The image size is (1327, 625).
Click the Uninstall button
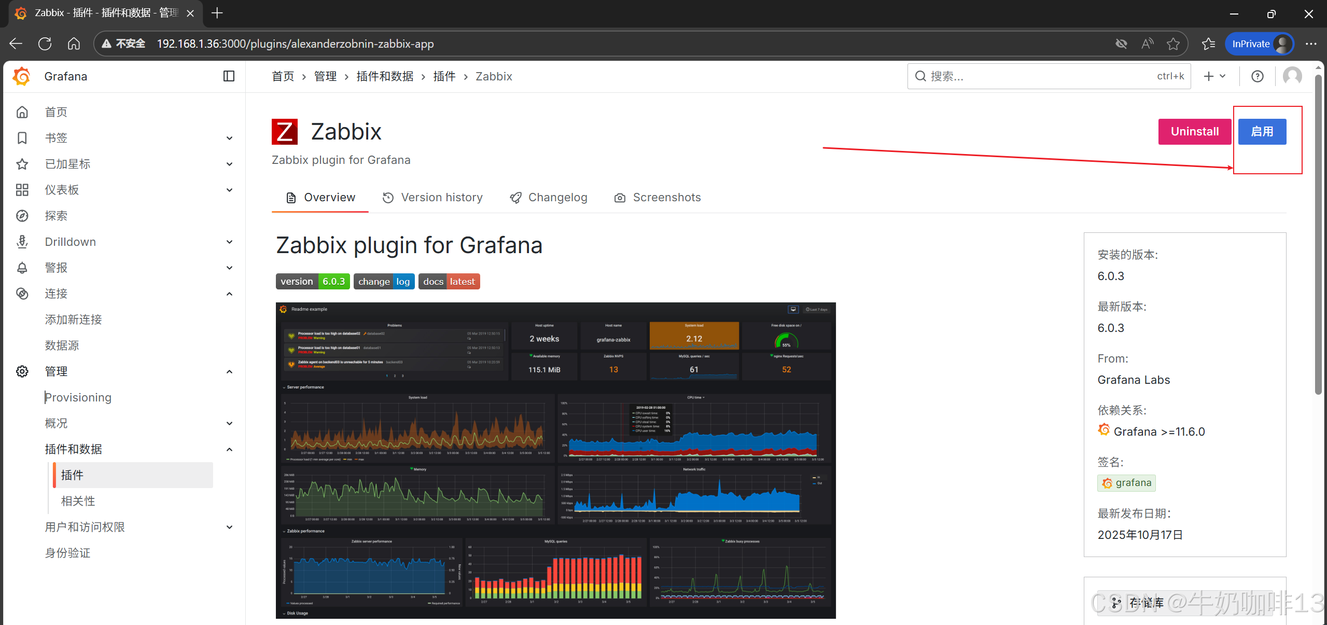pos(1194,132)
